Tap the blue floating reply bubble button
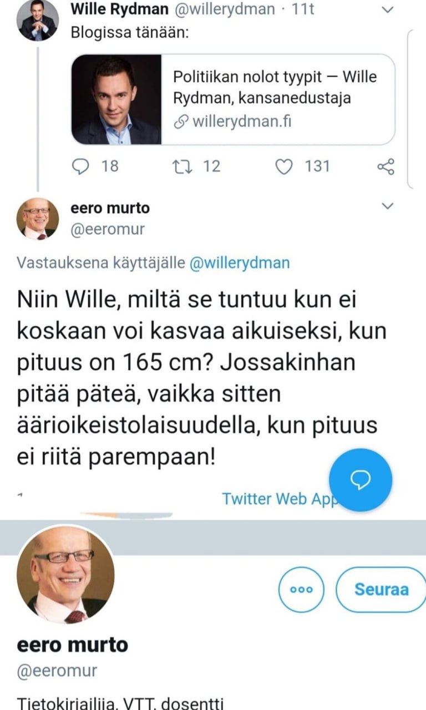 click(x=361, y=480)
